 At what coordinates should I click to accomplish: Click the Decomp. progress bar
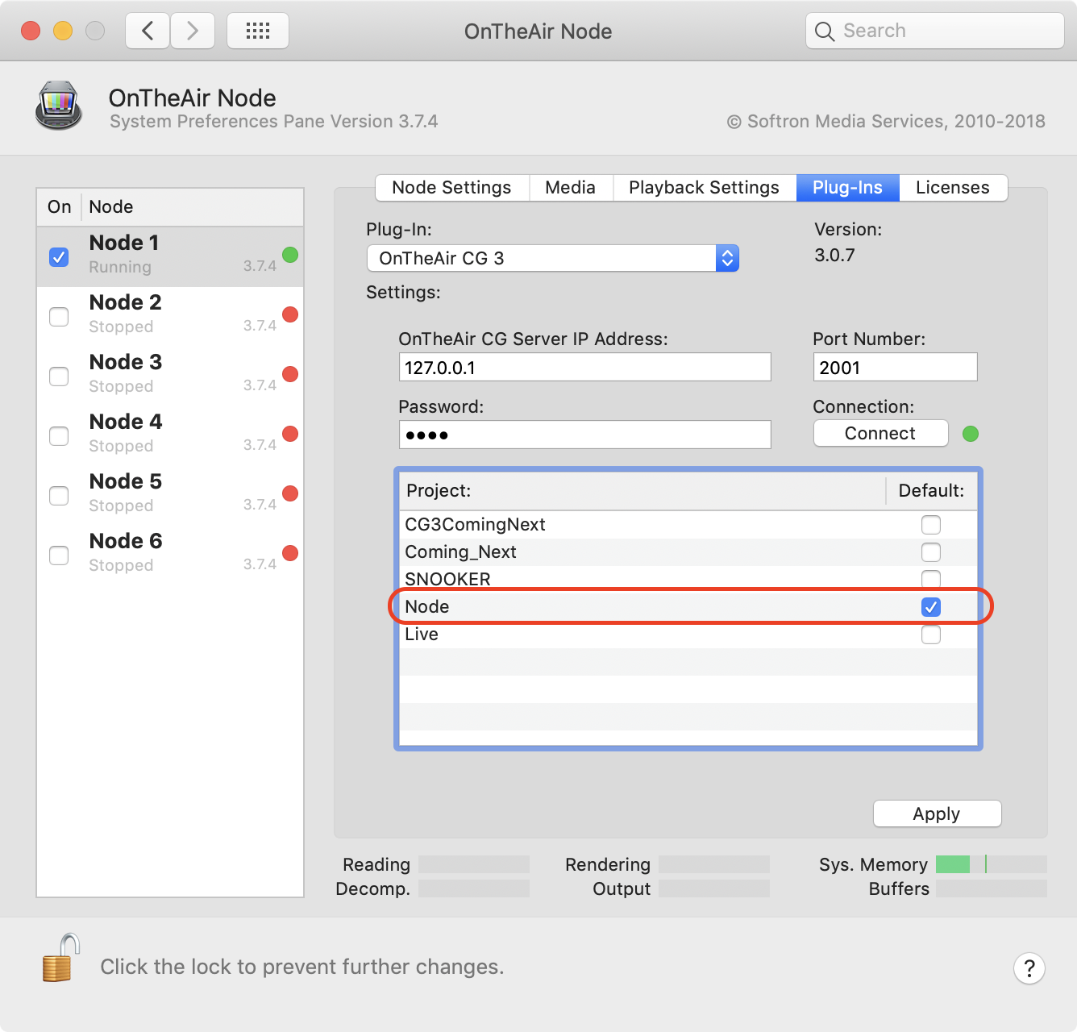click(474, 888)
